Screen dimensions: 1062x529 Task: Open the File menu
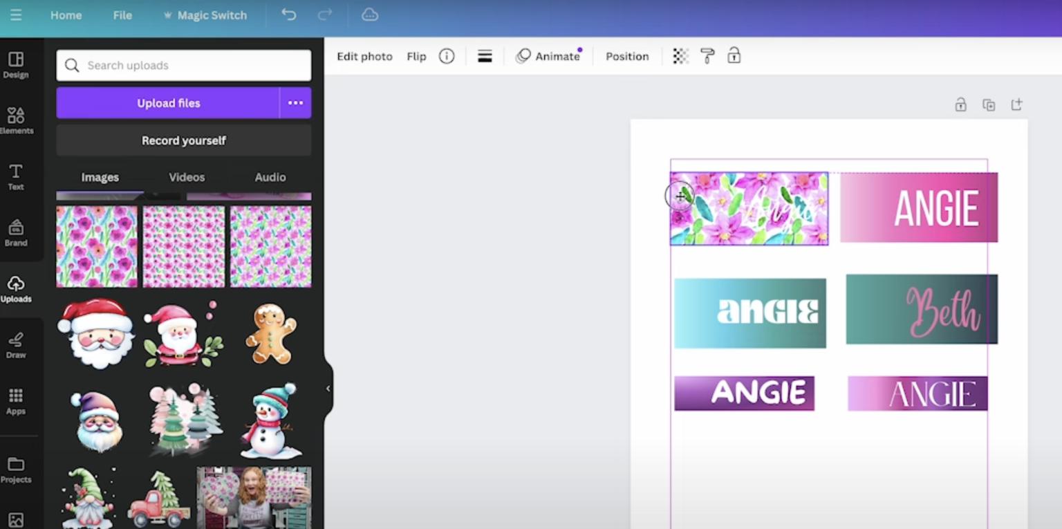tap(122, 15)
